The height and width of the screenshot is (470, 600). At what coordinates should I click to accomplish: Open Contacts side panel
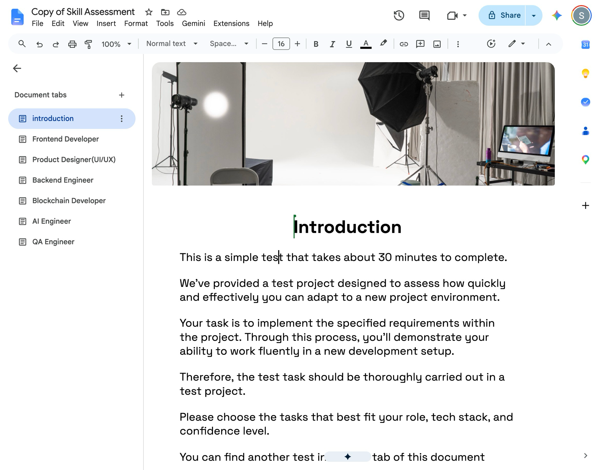pos(585,131)
